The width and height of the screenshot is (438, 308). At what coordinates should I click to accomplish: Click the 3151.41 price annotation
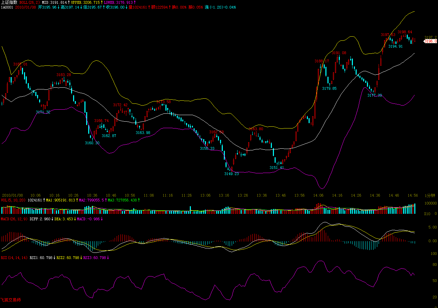[277, 168]
